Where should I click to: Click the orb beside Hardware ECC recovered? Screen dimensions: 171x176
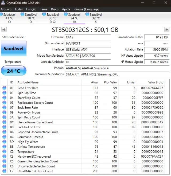4,156
